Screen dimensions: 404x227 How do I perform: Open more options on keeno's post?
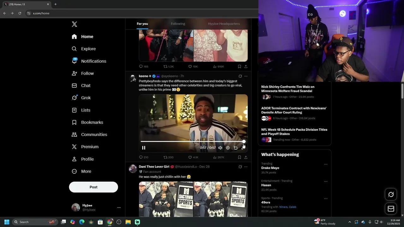coord(246,76)
